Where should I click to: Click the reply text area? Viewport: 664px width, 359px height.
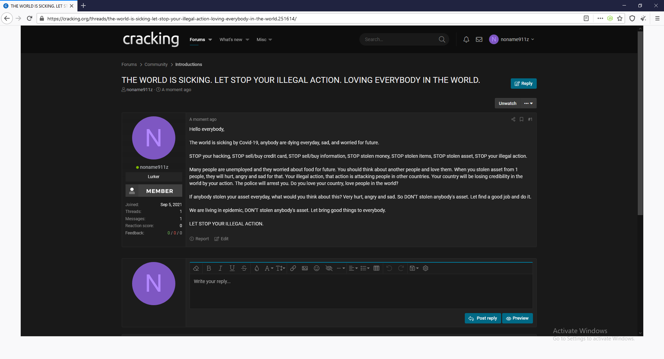point(361,291)
